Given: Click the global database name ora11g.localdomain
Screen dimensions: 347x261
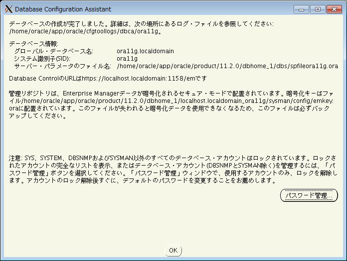Looking at the screenshot, I should 145,51.
